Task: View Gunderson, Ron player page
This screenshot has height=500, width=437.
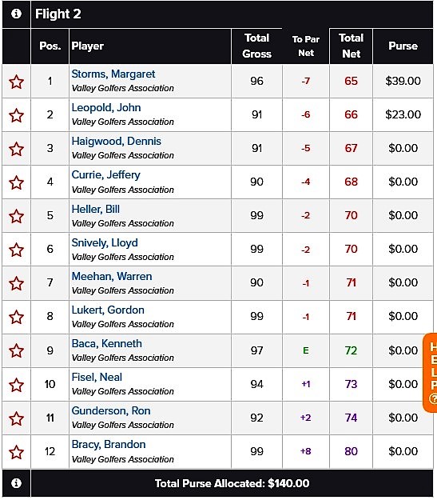Action: pyautogui.click(x=111, y=410)
